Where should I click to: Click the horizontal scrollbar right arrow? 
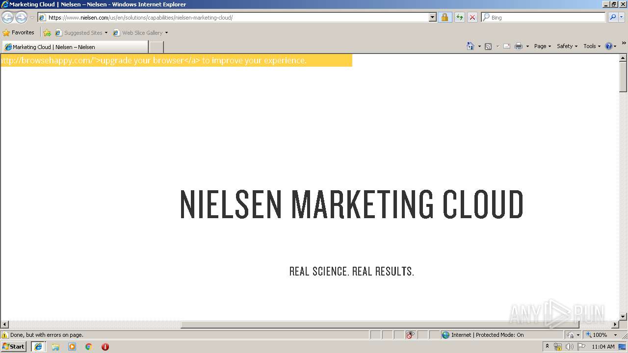coord(615,325)
